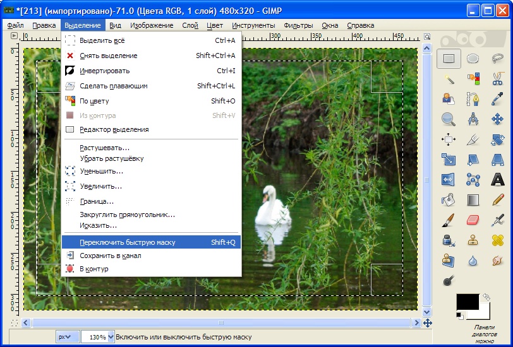Viewport: 513px width, 347px height.
Task: Pick the Pencil tool
Action: [497, 200]
